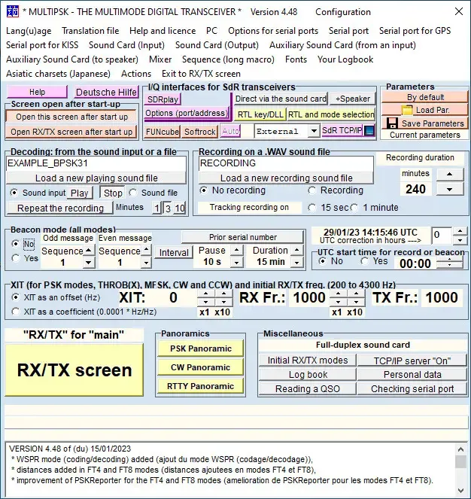Set Beacon mode to Yes
Screen dimensions: 471x499
(15, 257)
